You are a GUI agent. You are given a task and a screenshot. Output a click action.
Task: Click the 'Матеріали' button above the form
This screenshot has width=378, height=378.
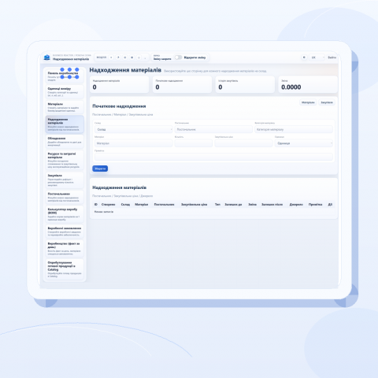point(308,102)
